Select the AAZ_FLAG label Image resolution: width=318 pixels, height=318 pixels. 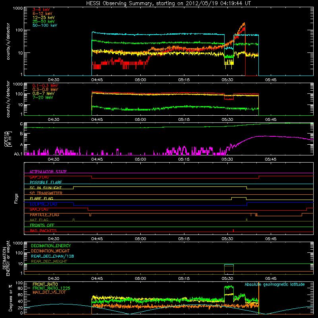coord(39,220)
